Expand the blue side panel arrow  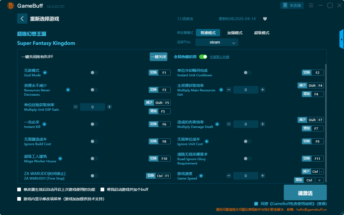point(342,39)
